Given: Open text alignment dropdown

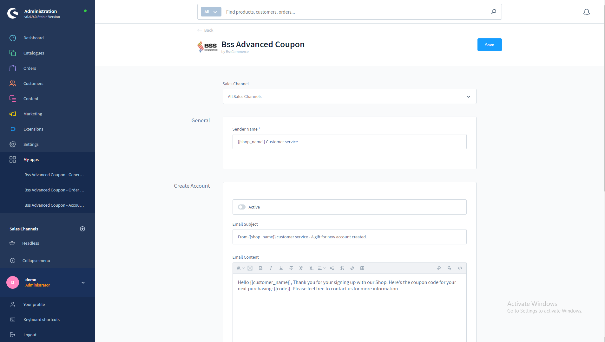Looking at the screenshot, I should pyautogui.click(x=322, y=268).
